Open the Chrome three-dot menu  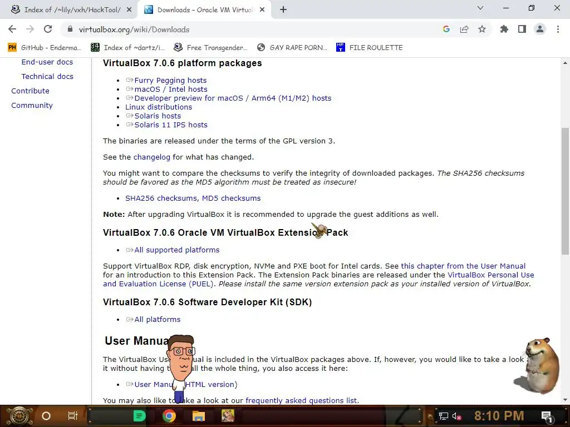558,29
